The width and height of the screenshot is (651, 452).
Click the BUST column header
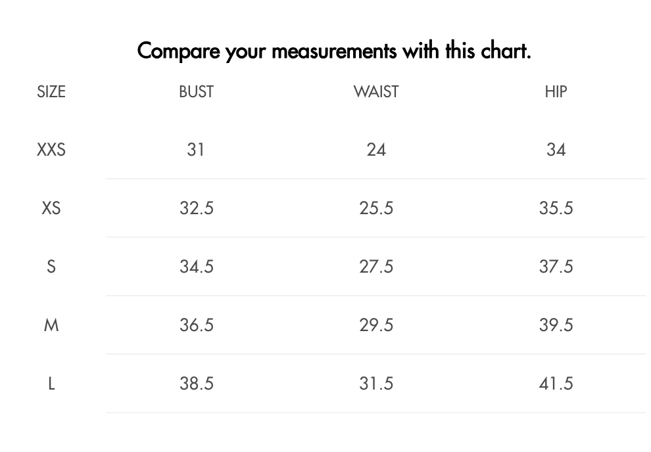point(196,91)
